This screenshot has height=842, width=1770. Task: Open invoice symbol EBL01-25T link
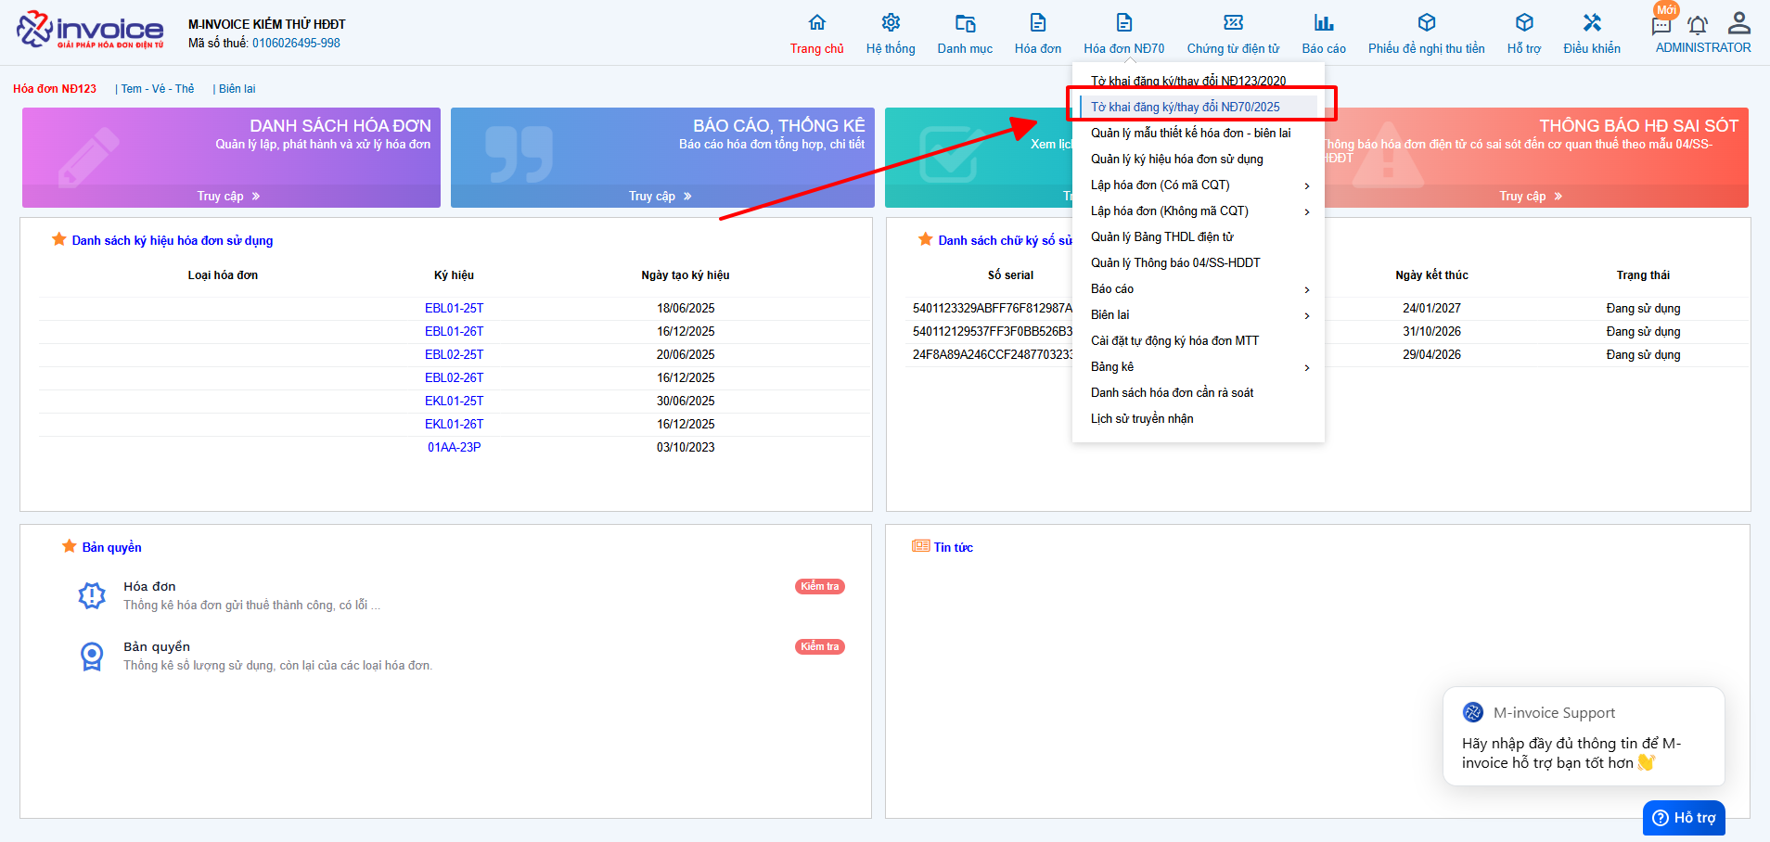pos(454,309)
